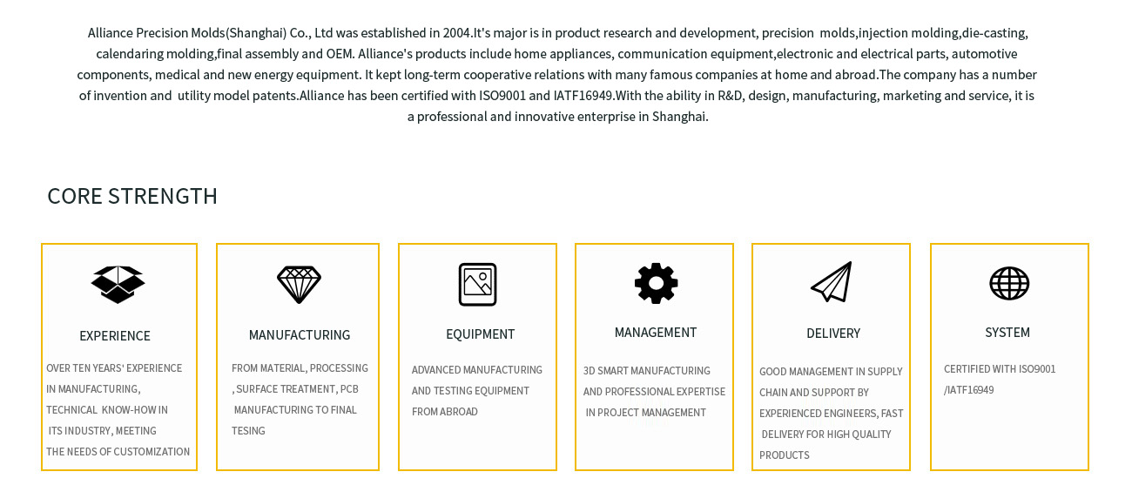The width and height of the screenshot is (1132, 492).
Task: Click the Alliance Precision Molds company paragraph
Action: tap(557, 75)
